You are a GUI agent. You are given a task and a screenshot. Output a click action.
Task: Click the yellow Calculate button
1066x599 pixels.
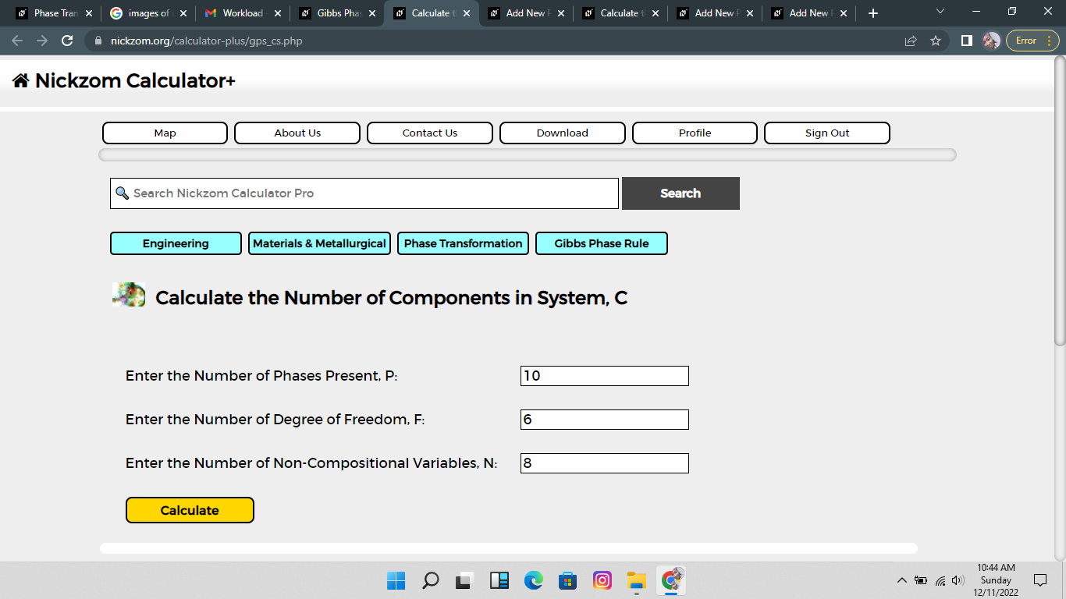point(190,510)
